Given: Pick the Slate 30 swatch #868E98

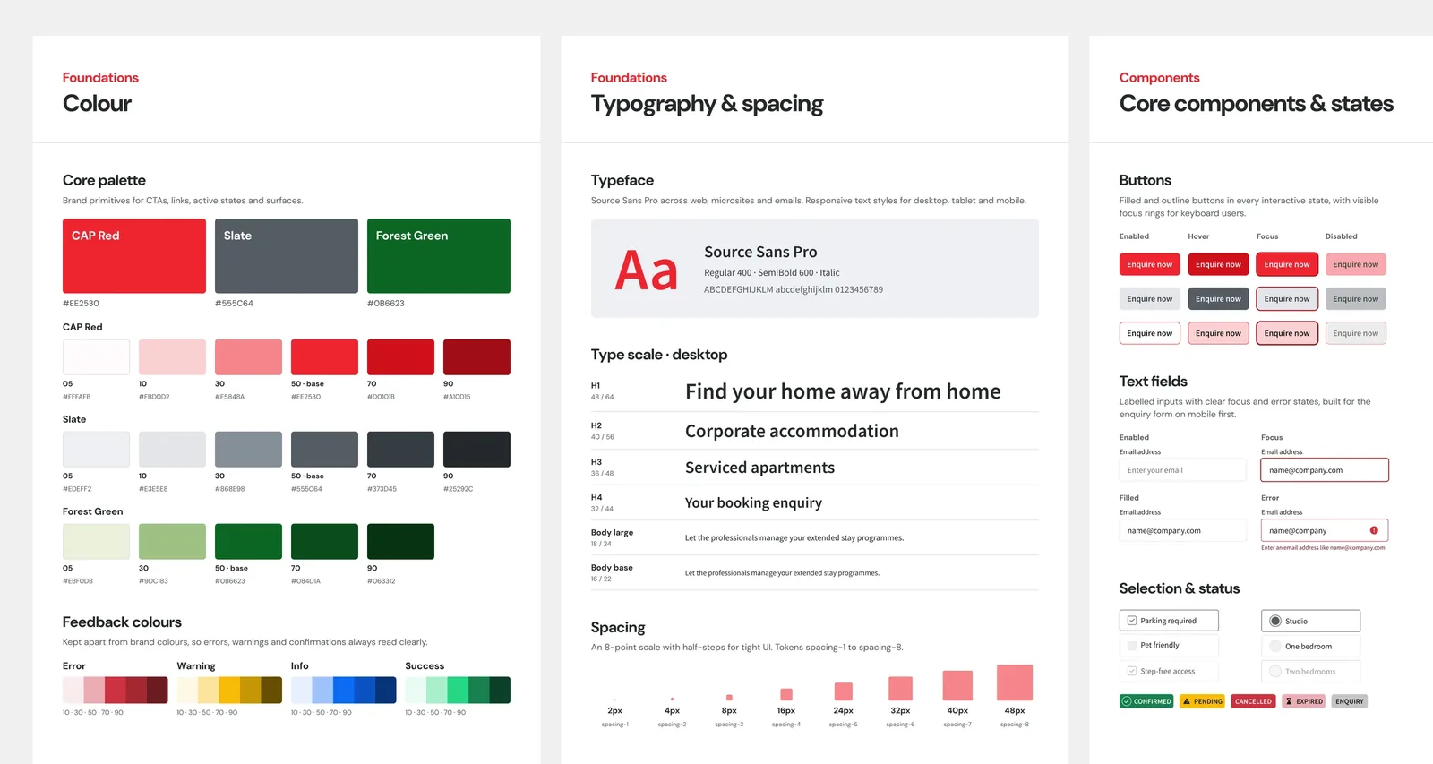Looking at the screenshot, I should [248, 450].
